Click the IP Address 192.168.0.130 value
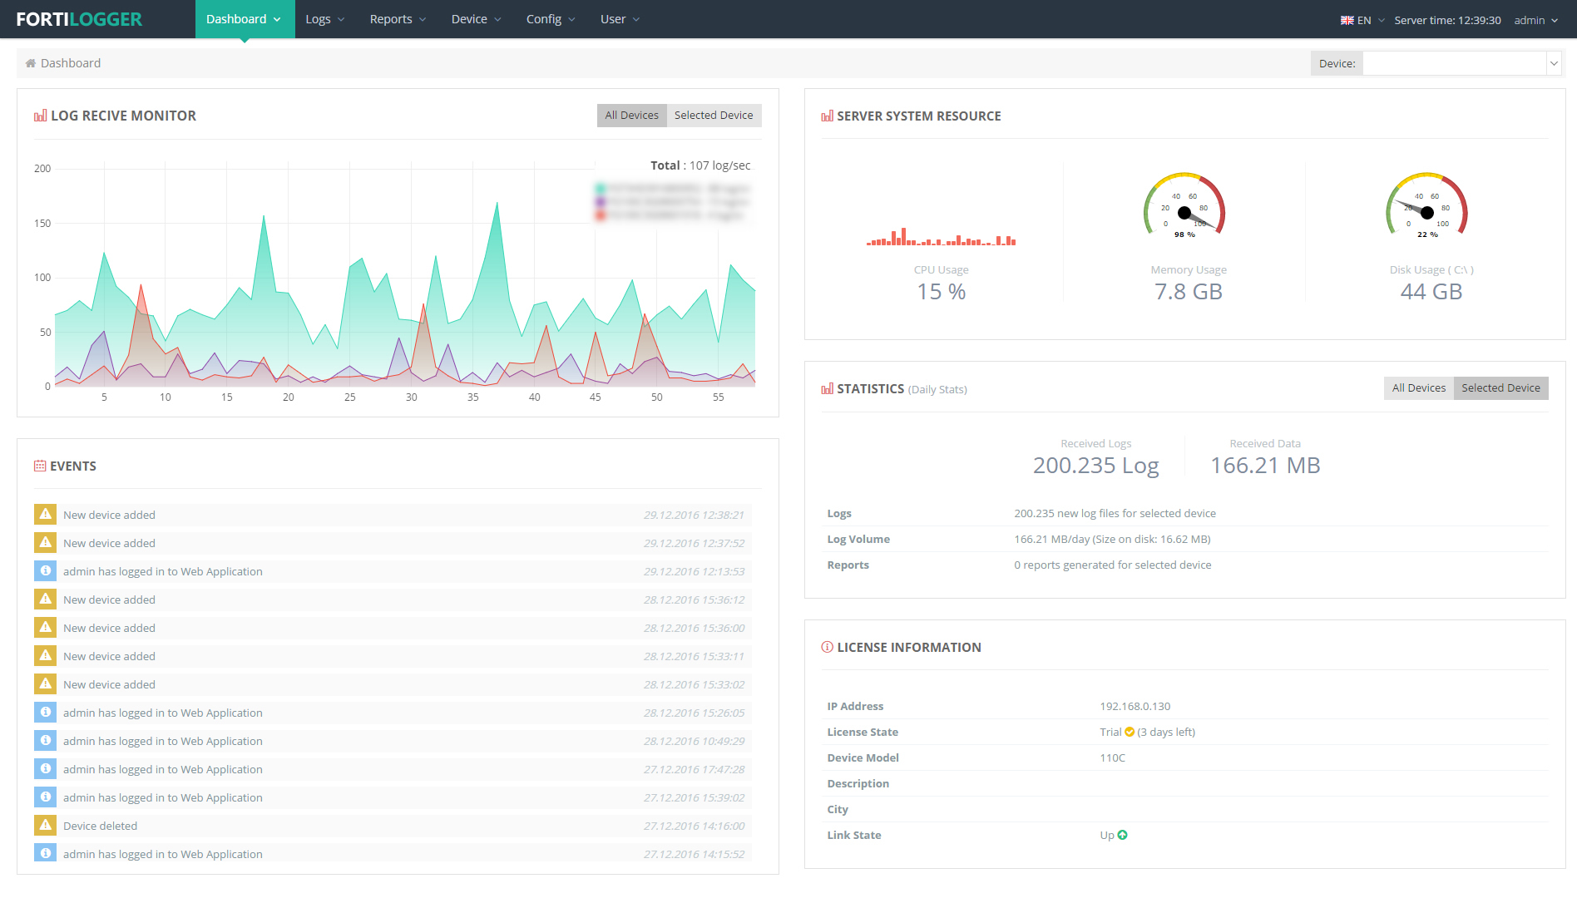1577x898 pixels. [x=1135, y=706]
